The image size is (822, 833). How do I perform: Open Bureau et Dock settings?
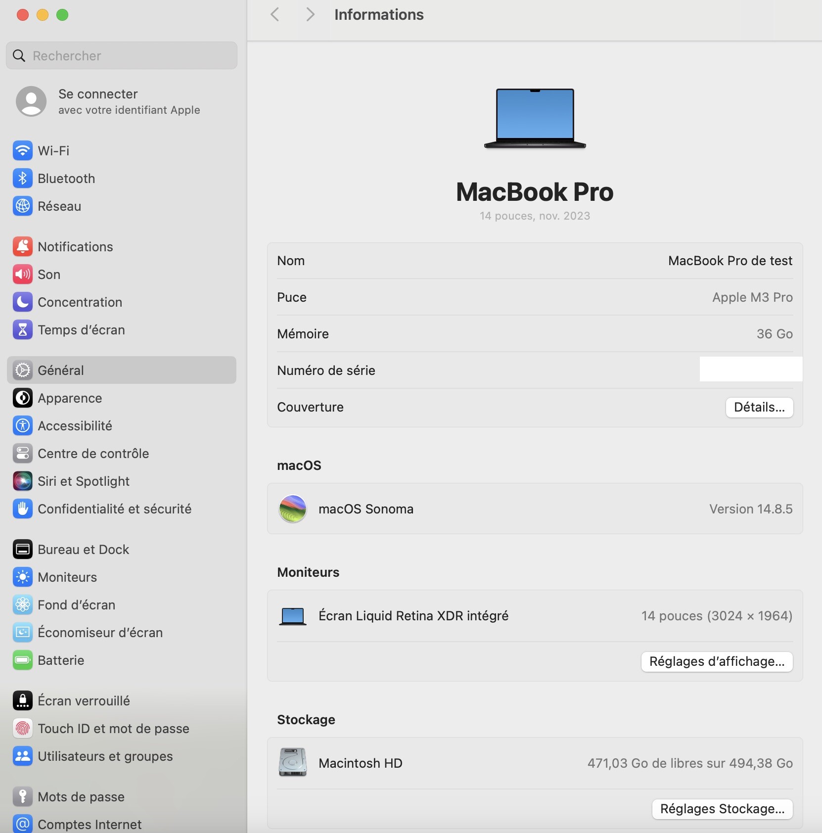click(x=83, y=549)
